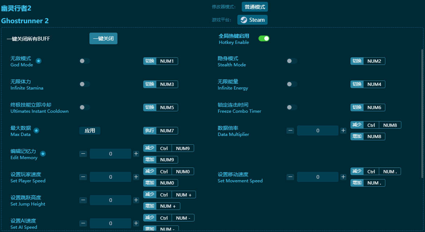The image size is (425, 232).
Task: Click the Set AI Speed value field
Action: pos(111,223)
